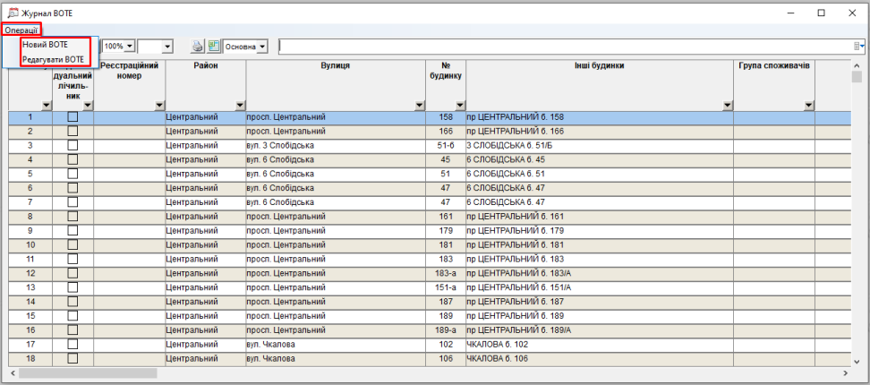Open the Операції menu
The height and width of the screenshot is (385, 870).
pos(21,31)
